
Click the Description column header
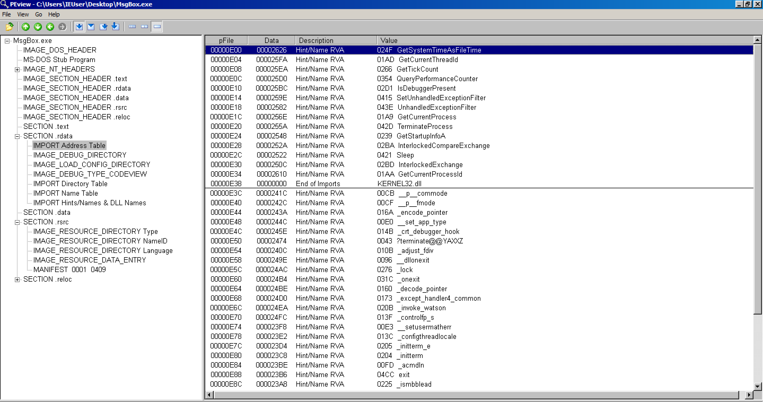[336, 40]
